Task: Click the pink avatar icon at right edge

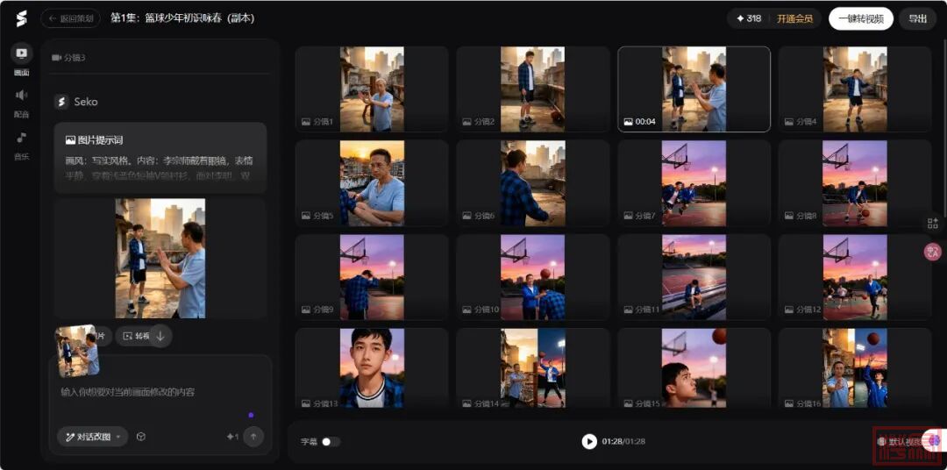Action: pyautogui.click(x=932, y=252)
